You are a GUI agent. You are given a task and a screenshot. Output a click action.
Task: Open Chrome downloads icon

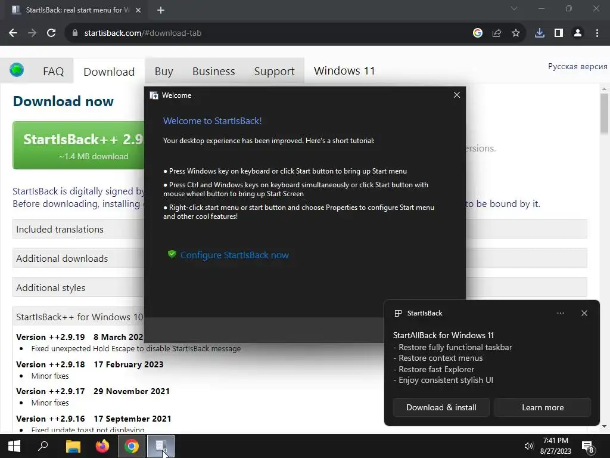click(x=540, y=33)
